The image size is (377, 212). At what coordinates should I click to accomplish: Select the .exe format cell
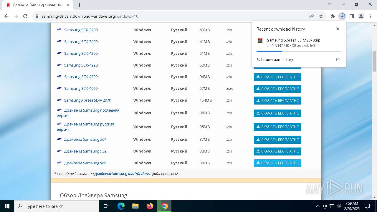(230, 88)
